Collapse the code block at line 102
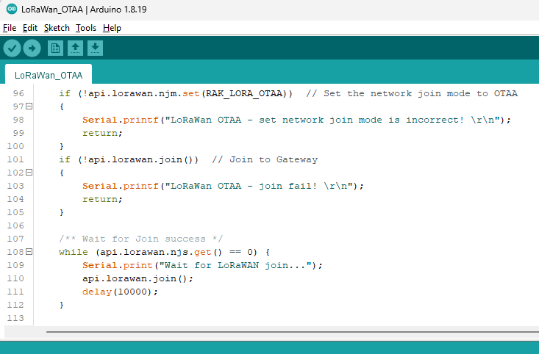The width and height of the screenshot is (539, 354). [x=29, y=173]
